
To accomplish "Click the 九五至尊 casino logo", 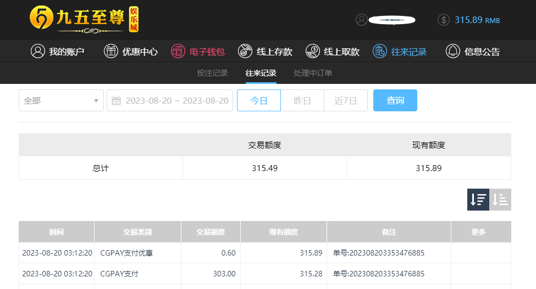I will point(84,19).
